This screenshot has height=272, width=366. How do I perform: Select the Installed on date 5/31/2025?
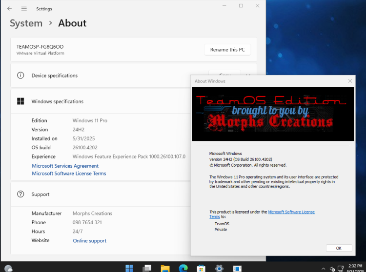(x=83, y=138)
